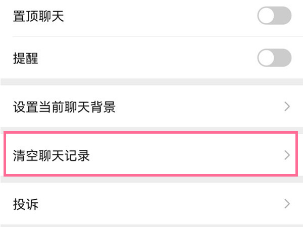The height and width of the screenshot is (227, 303).
Task: Click the arrow icon beside 设置当前聊天背景
Action: [x=287, y=107]
